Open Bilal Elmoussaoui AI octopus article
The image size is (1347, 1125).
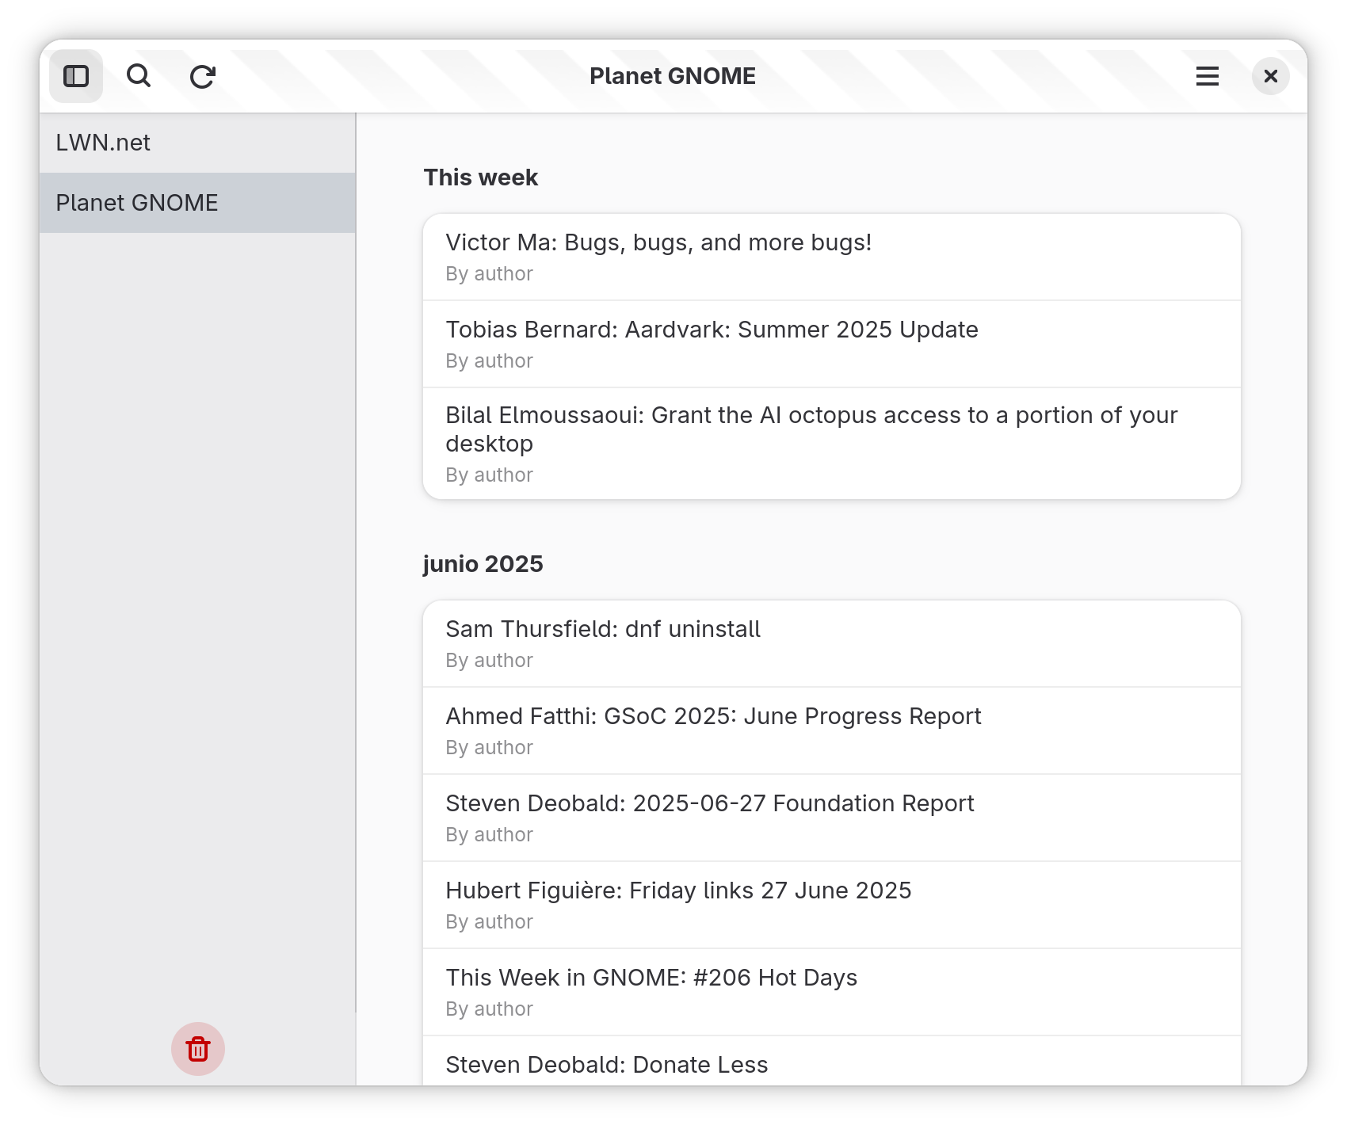tap(832, 444)
